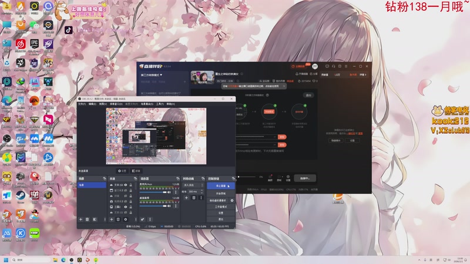Open the Epic Games Launcher desktop icon
This screenshot has width=470, height=264.
tap(34, 44)
